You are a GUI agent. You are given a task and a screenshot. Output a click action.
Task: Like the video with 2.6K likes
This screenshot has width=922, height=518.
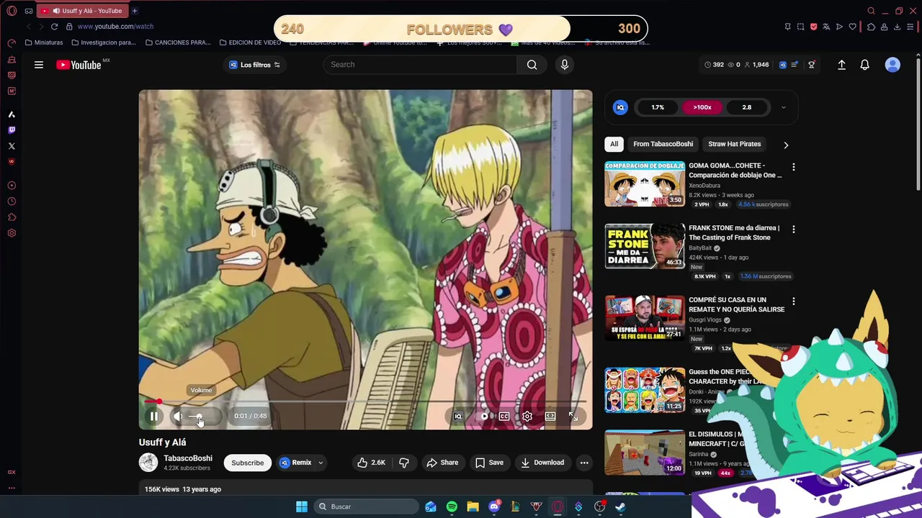[372, 463]
